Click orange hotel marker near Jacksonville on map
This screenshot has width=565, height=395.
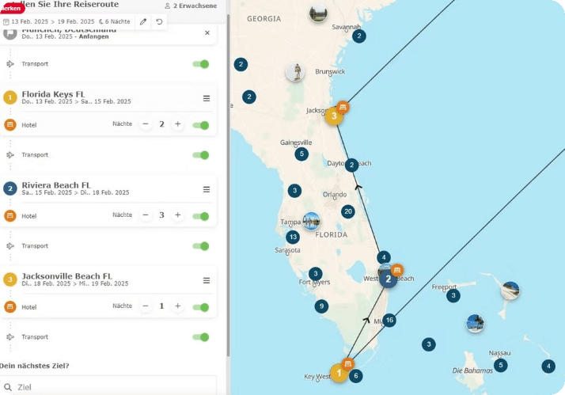[343, 106]
